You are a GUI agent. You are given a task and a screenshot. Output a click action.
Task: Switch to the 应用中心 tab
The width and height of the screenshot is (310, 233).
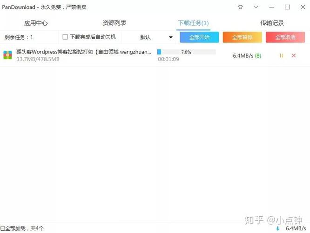click(x=36, y=23)
